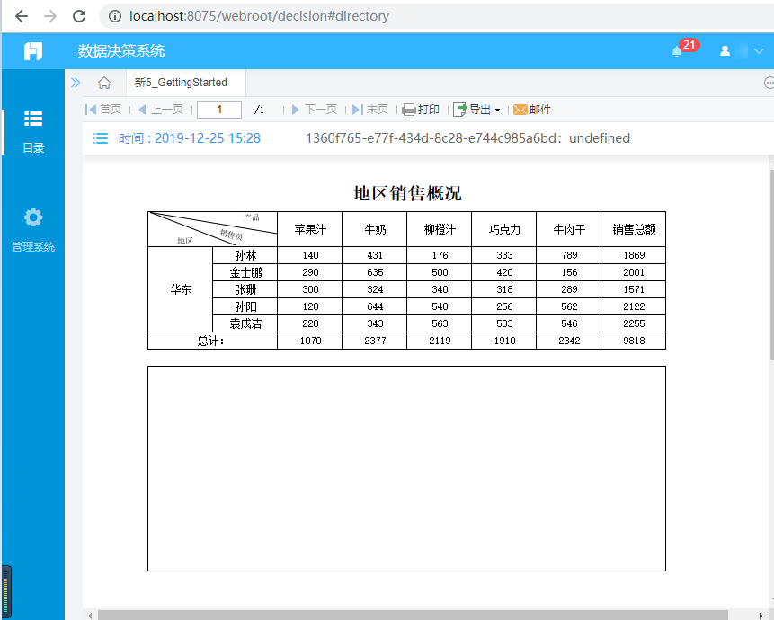Viewport: 774px width, 620px height.
Task: Click the 789 牛肉干 cell
Action: [x=569, y=255]
